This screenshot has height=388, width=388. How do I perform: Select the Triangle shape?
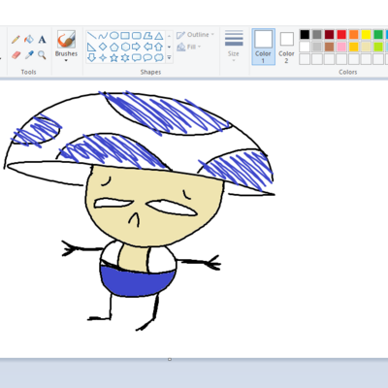click(x=158, y=36)
